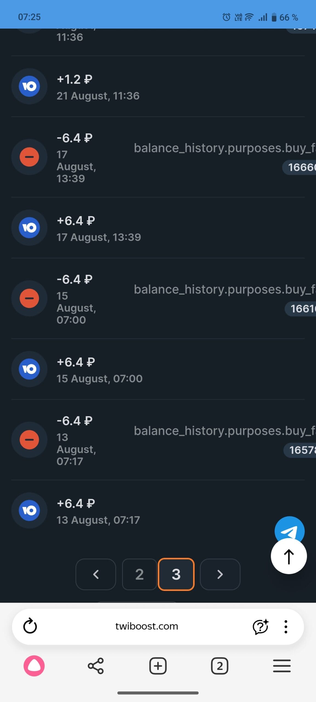Share the page using the share icon
Screen dimensions: 316x702
point(96,666)
